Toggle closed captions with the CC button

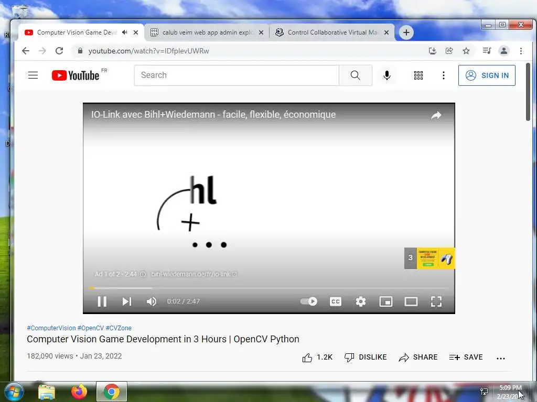(x=335, y=301)
